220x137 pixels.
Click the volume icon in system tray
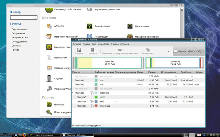tap(208, 135)
